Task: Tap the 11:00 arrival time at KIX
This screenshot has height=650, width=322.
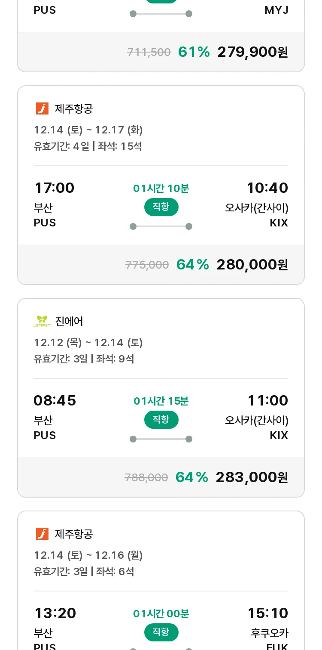Action: (267, 401)
